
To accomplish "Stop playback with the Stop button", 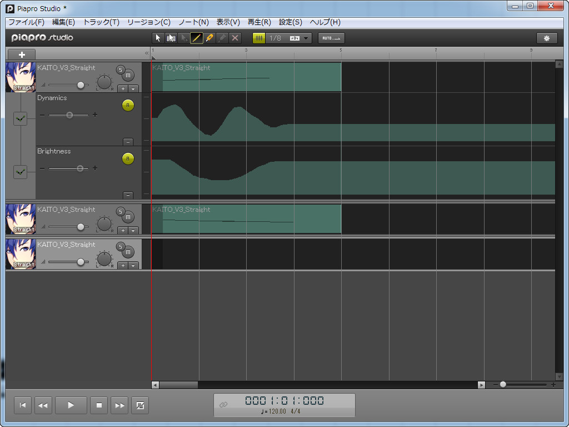I will (x=99, y=405).
